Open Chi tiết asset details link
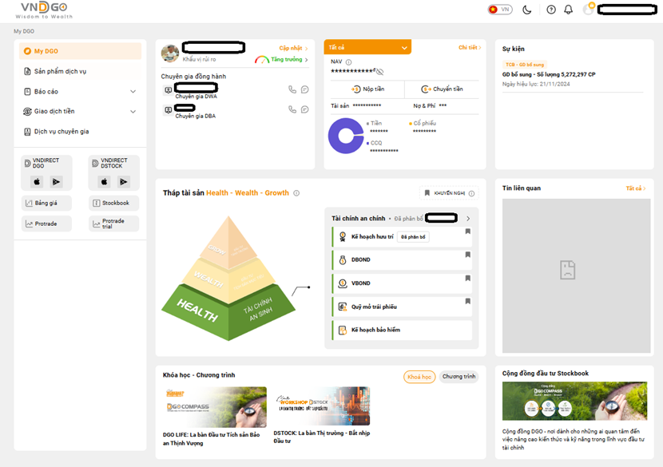The width and height of the screenshot is (663, 467). (470, 47)
